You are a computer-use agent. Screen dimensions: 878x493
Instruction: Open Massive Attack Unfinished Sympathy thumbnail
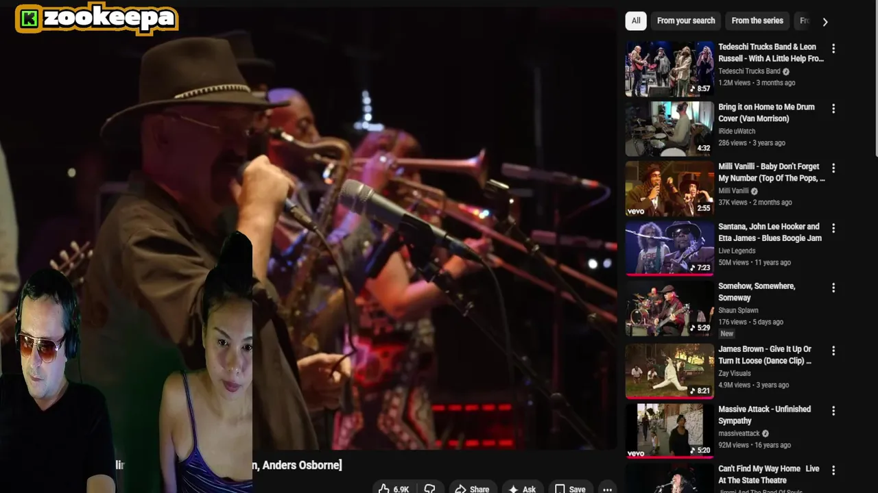point(669,431)
